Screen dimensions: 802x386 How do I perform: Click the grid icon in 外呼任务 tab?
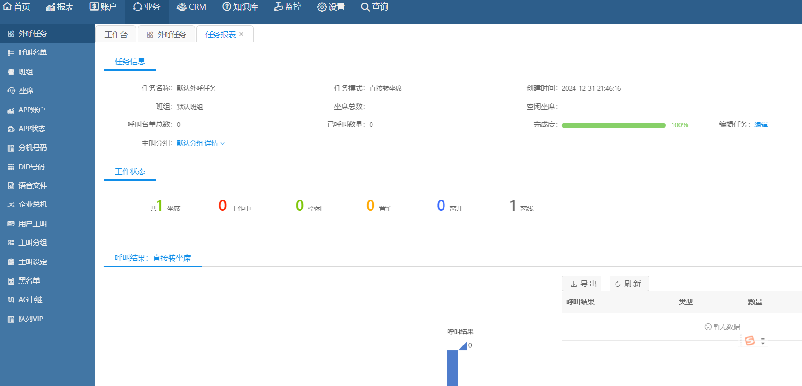[x=150, y=35]
